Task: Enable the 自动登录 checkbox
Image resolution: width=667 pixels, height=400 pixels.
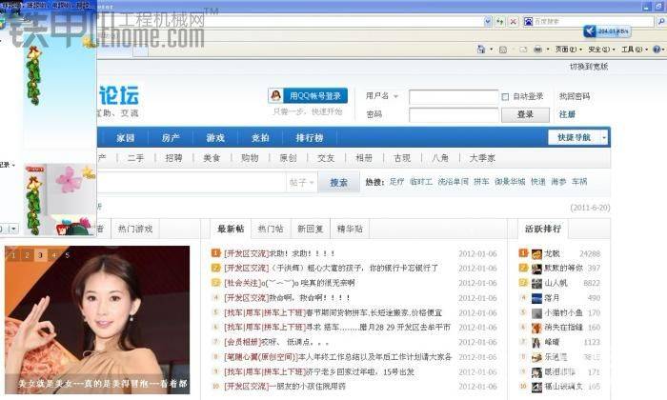Action: click(x=505, y=97)
